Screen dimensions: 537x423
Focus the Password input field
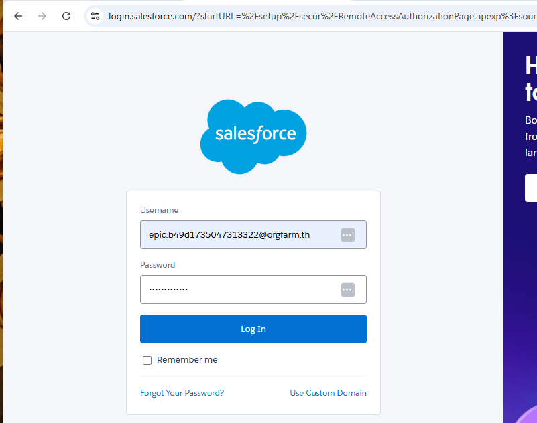tap(238, 290)
